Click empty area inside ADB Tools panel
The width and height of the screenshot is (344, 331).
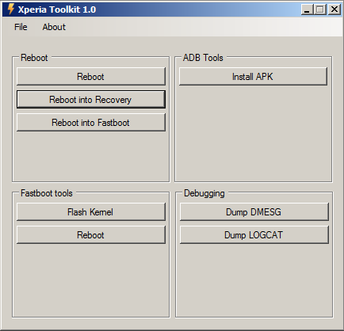pyautogui.click(x=253, y=133)
